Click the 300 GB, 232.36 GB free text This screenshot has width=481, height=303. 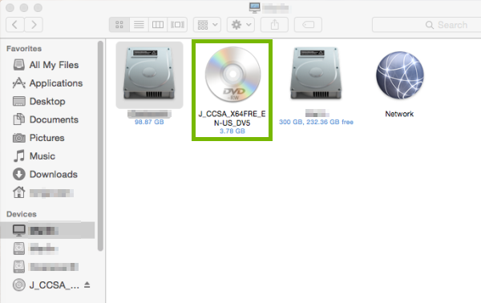316,122
